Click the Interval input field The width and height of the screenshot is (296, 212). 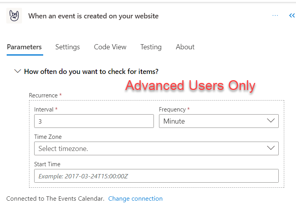click(x=94, y=121)
